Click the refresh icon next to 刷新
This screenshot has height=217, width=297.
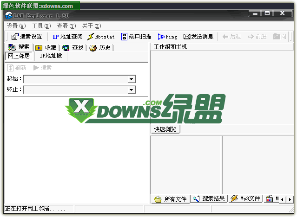[x=10, y=68]
